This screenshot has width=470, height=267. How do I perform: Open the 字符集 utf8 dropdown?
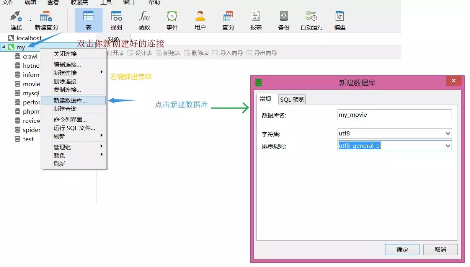(448, 133)
